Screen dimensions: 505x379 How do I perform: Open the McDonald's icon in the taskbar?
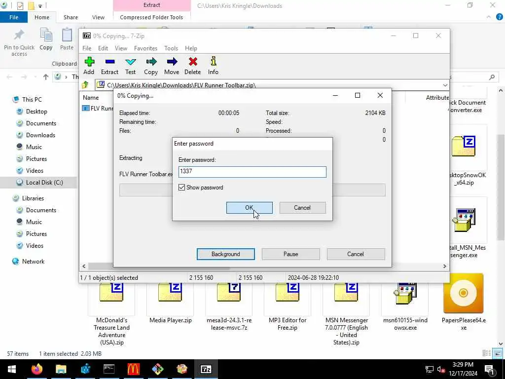point(133,369)
